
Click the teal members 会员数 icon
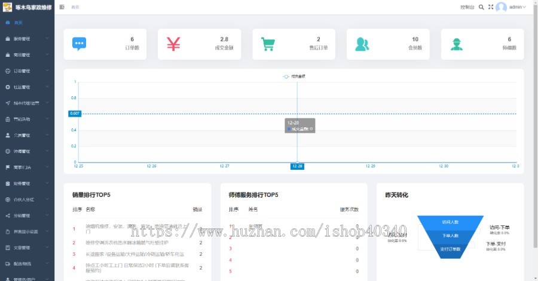(362, 44)
